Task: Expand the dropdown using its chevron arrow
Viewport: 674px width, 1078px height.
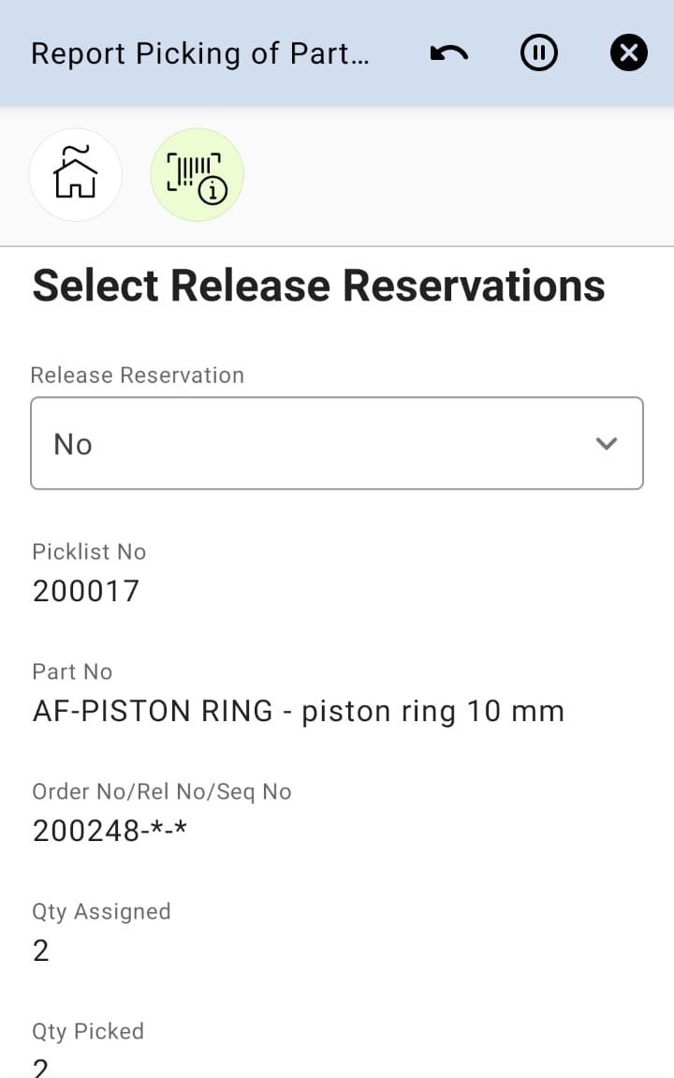Action: (607, 443)
